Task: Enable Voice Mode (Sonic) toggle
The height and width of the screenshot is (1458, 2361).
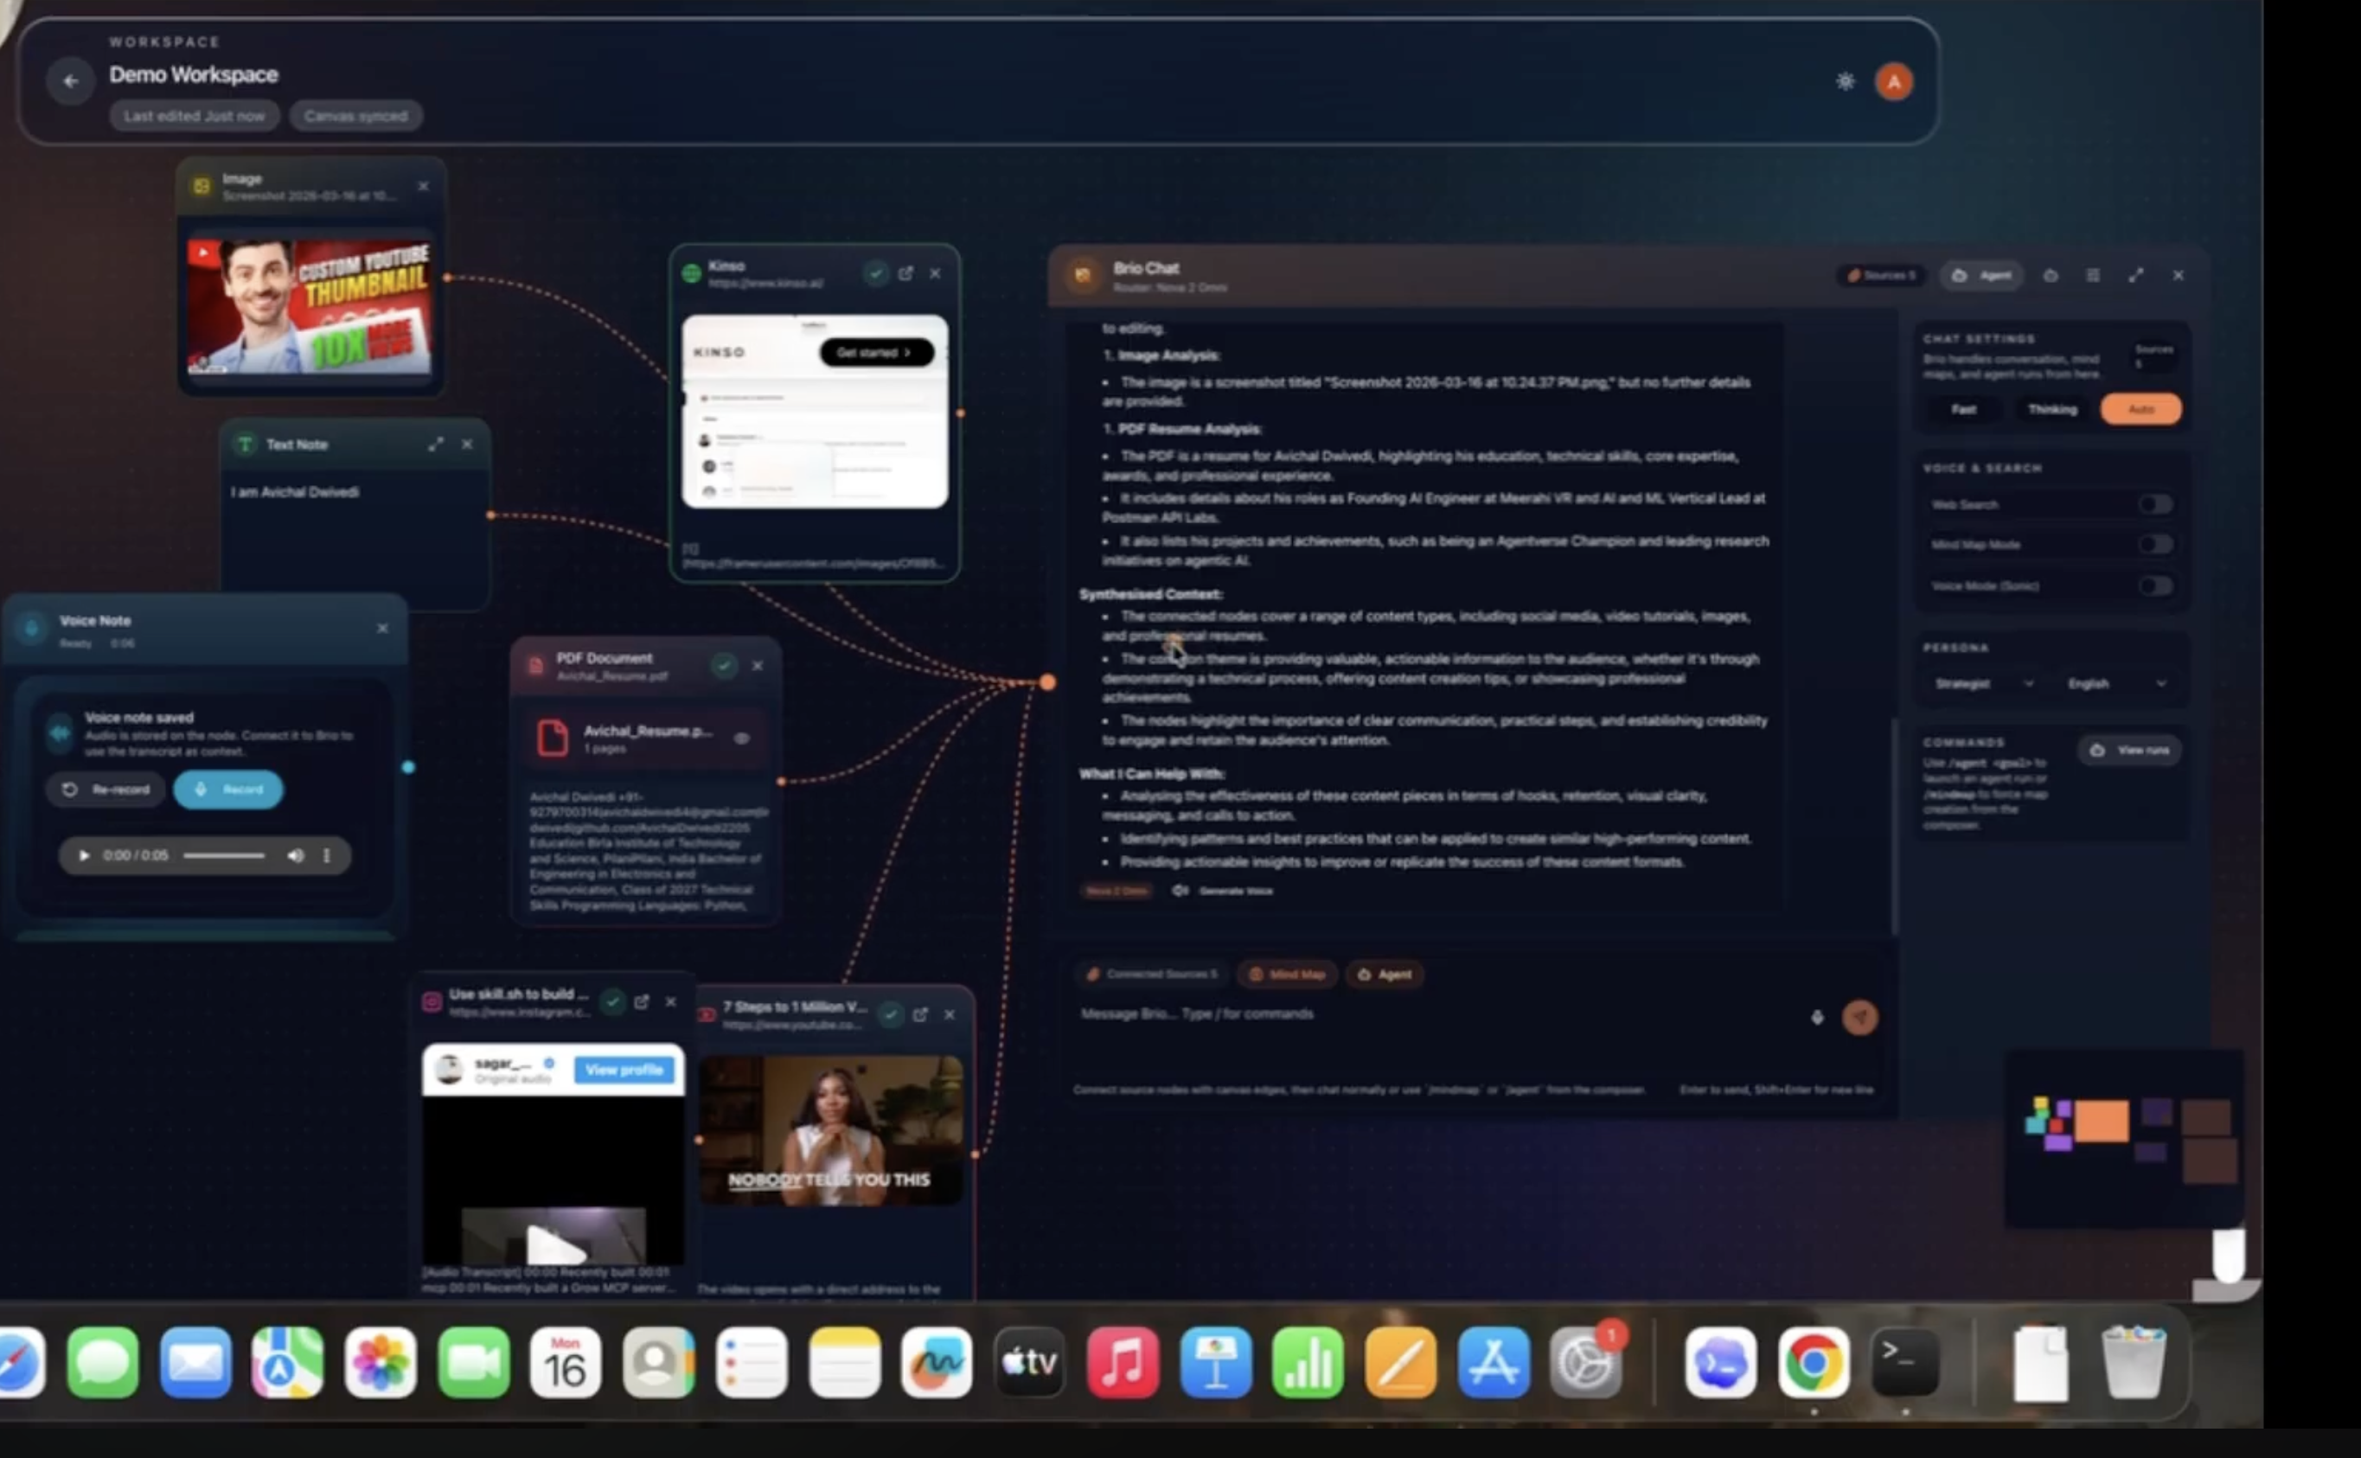Action: [x=2154, y=586]
